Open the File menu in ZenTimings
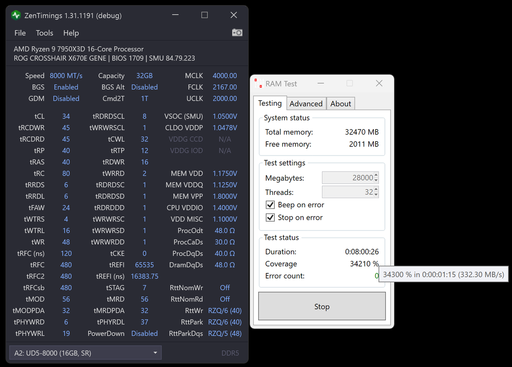Viewport: 512px width, 367px height. [20, 33]
